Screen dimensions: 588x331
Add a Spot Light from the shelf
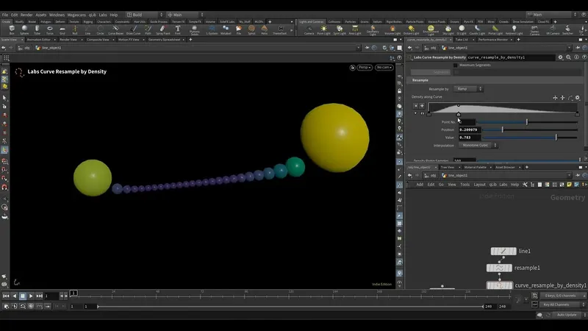[x=340, y=30]
